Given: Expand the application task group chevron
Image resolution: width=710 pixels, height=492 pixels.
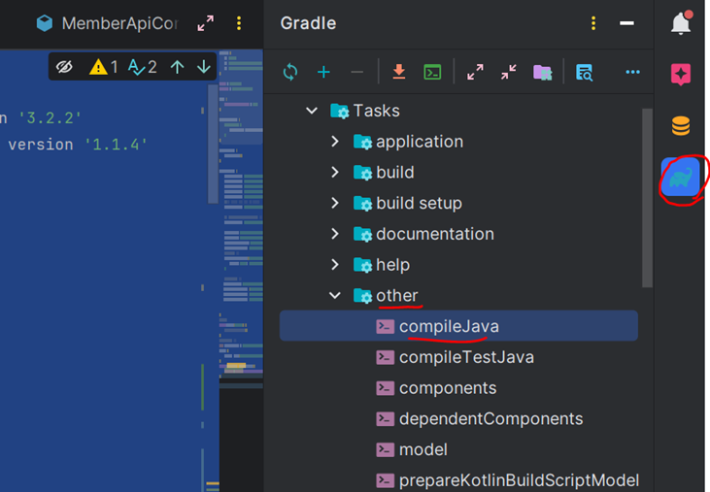Looking at the screenshot, I should pyautogui.click(x=335, y=142).
